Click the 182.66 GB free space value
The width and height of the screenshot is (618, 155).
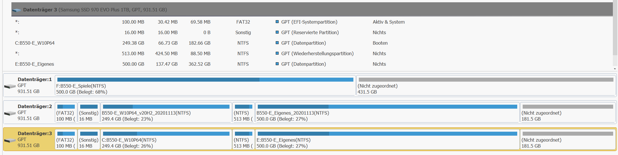[199, 43]
